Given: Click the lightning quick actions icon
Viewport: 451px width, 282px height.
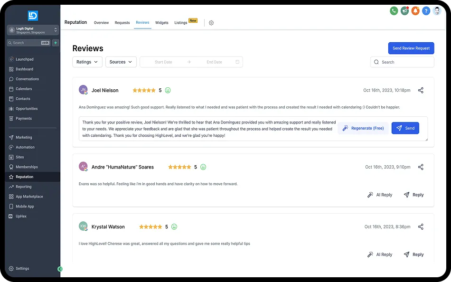Looking at the screenshot, I should tap(56, 43).
